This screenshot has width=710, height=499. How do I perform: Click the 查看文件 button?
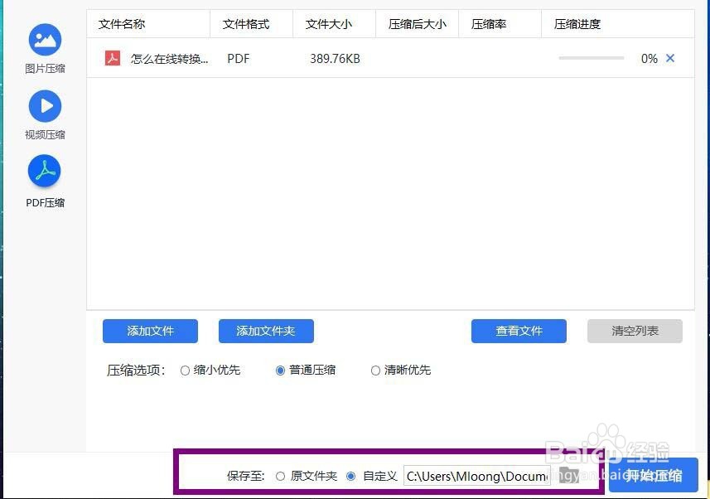tap(519, 331)
